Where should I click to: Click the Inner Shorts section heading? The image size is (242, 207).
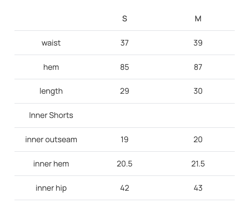click(x=51, y=115)
